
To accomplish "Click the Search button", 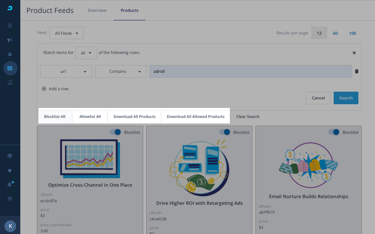I will (346, 98).
